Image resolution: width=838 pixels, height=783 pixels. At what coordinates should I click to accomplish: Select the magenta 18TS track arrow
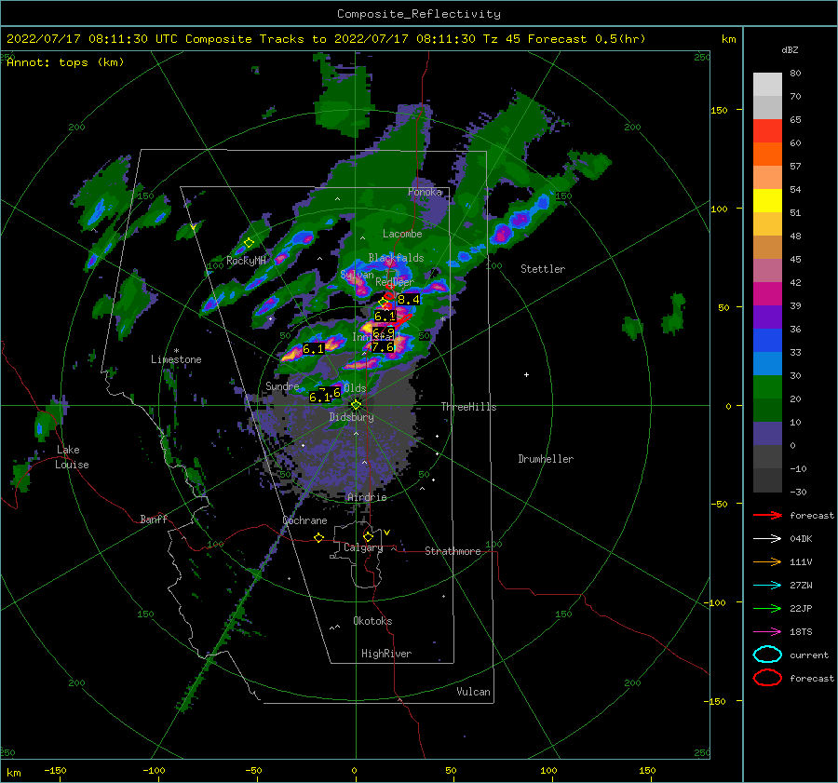(x=767, y=632)
